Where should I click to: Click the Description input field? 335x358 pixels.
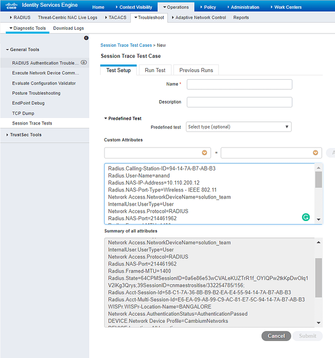[x=240, y=102]
